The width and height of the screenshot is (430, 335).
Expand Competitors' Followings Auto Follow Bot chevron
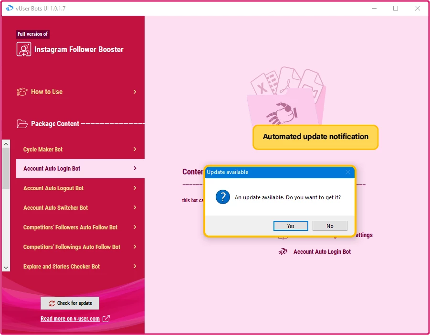pyautogui.click(x=135, y=247)
